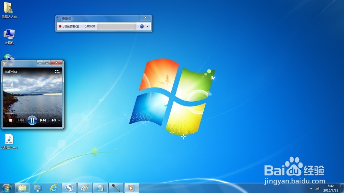
Task: Open the network signal tray icon
Action: click(x=317, y=189)
